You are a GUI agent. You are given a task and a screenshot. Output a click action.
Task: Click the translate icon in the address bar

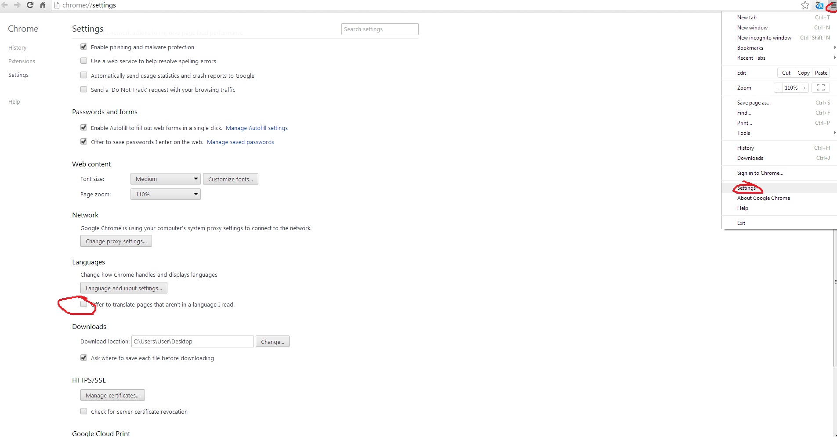tap(819, 5)
